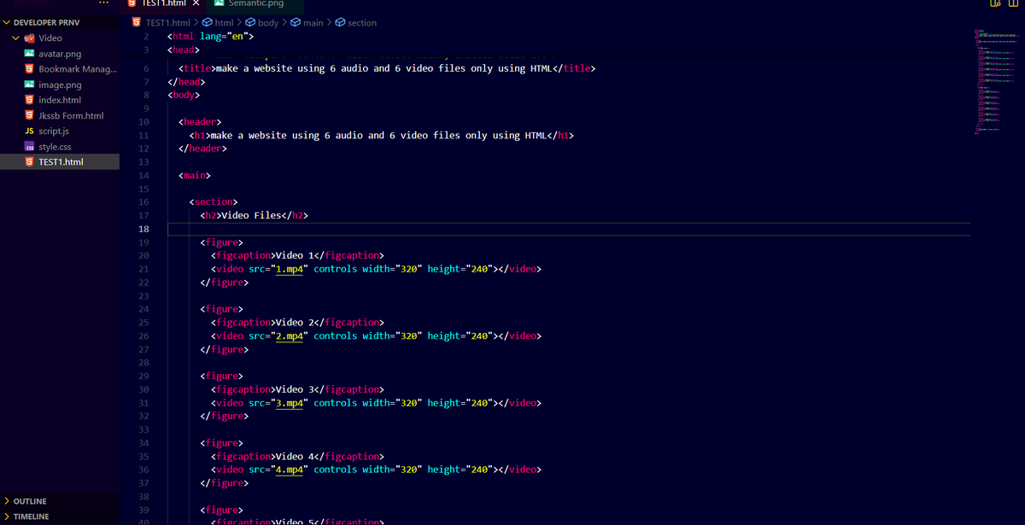1025x525 pixels.
Task: Click the "Video 3" figcaption text
Action: [x=296, y=389]
